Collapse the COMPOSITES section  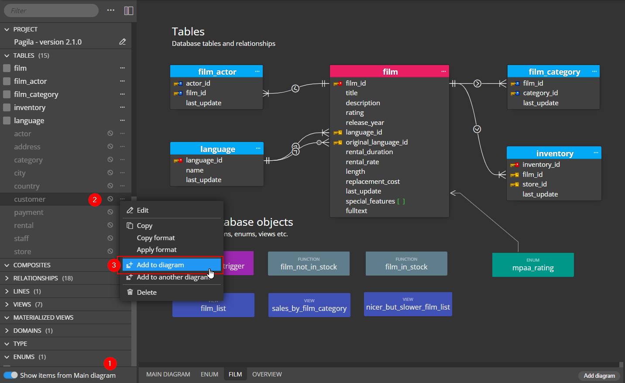(7, 265)
